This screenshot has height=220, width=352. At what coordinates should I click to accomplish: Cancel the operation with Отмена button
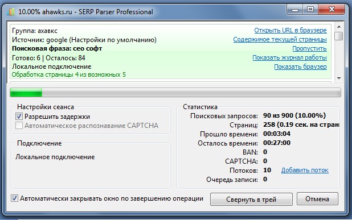pyautogui.click(x=317, y=199)
